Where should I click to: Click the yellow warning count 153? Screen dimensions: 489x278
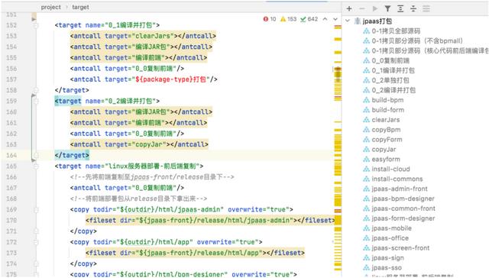click(x=288, y=19)
